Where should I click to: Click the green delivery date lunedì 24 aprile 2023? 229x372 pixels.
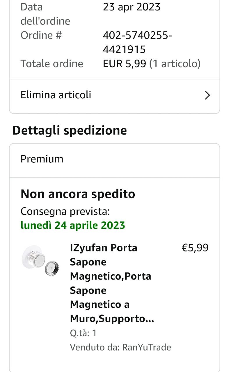click(73, 225)
